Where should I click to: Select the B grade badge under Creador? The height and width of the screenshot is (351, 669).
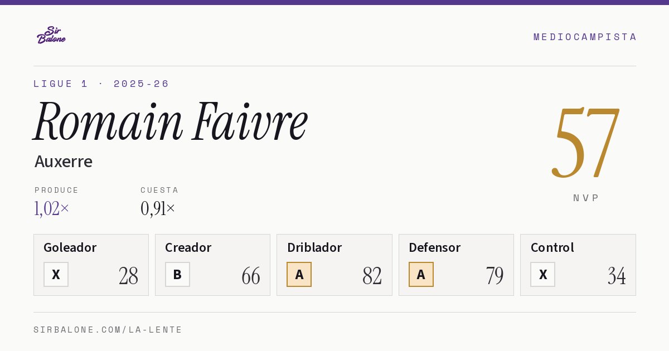coord(177,274)
